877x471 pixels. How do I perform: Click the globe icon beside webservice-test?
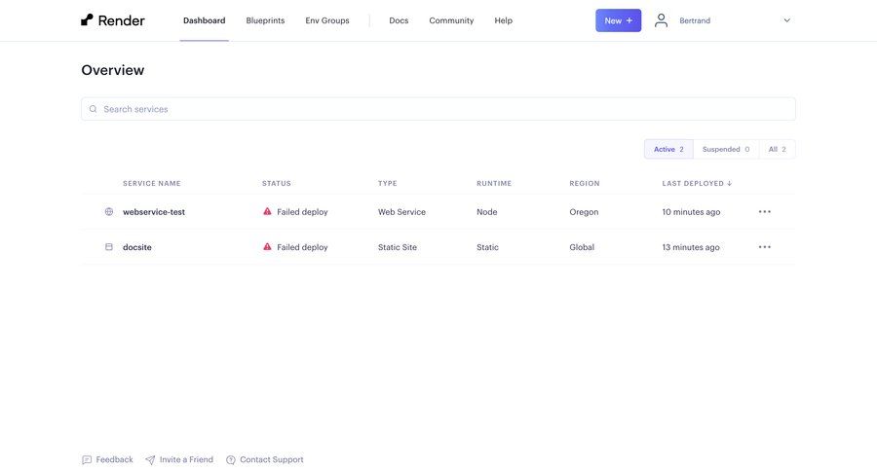pos(109,212)
